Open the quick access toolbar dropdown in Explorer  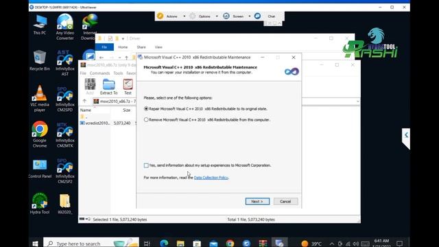click(x=123, y=38)
